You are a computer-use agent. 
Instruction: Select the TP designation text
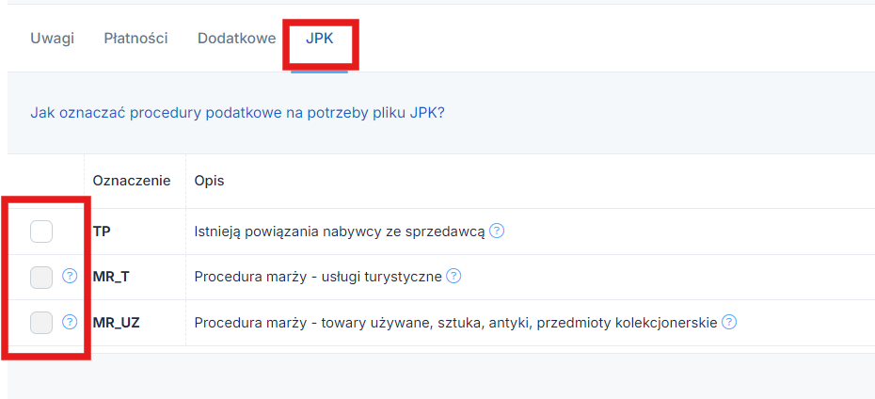pos(102,231)
